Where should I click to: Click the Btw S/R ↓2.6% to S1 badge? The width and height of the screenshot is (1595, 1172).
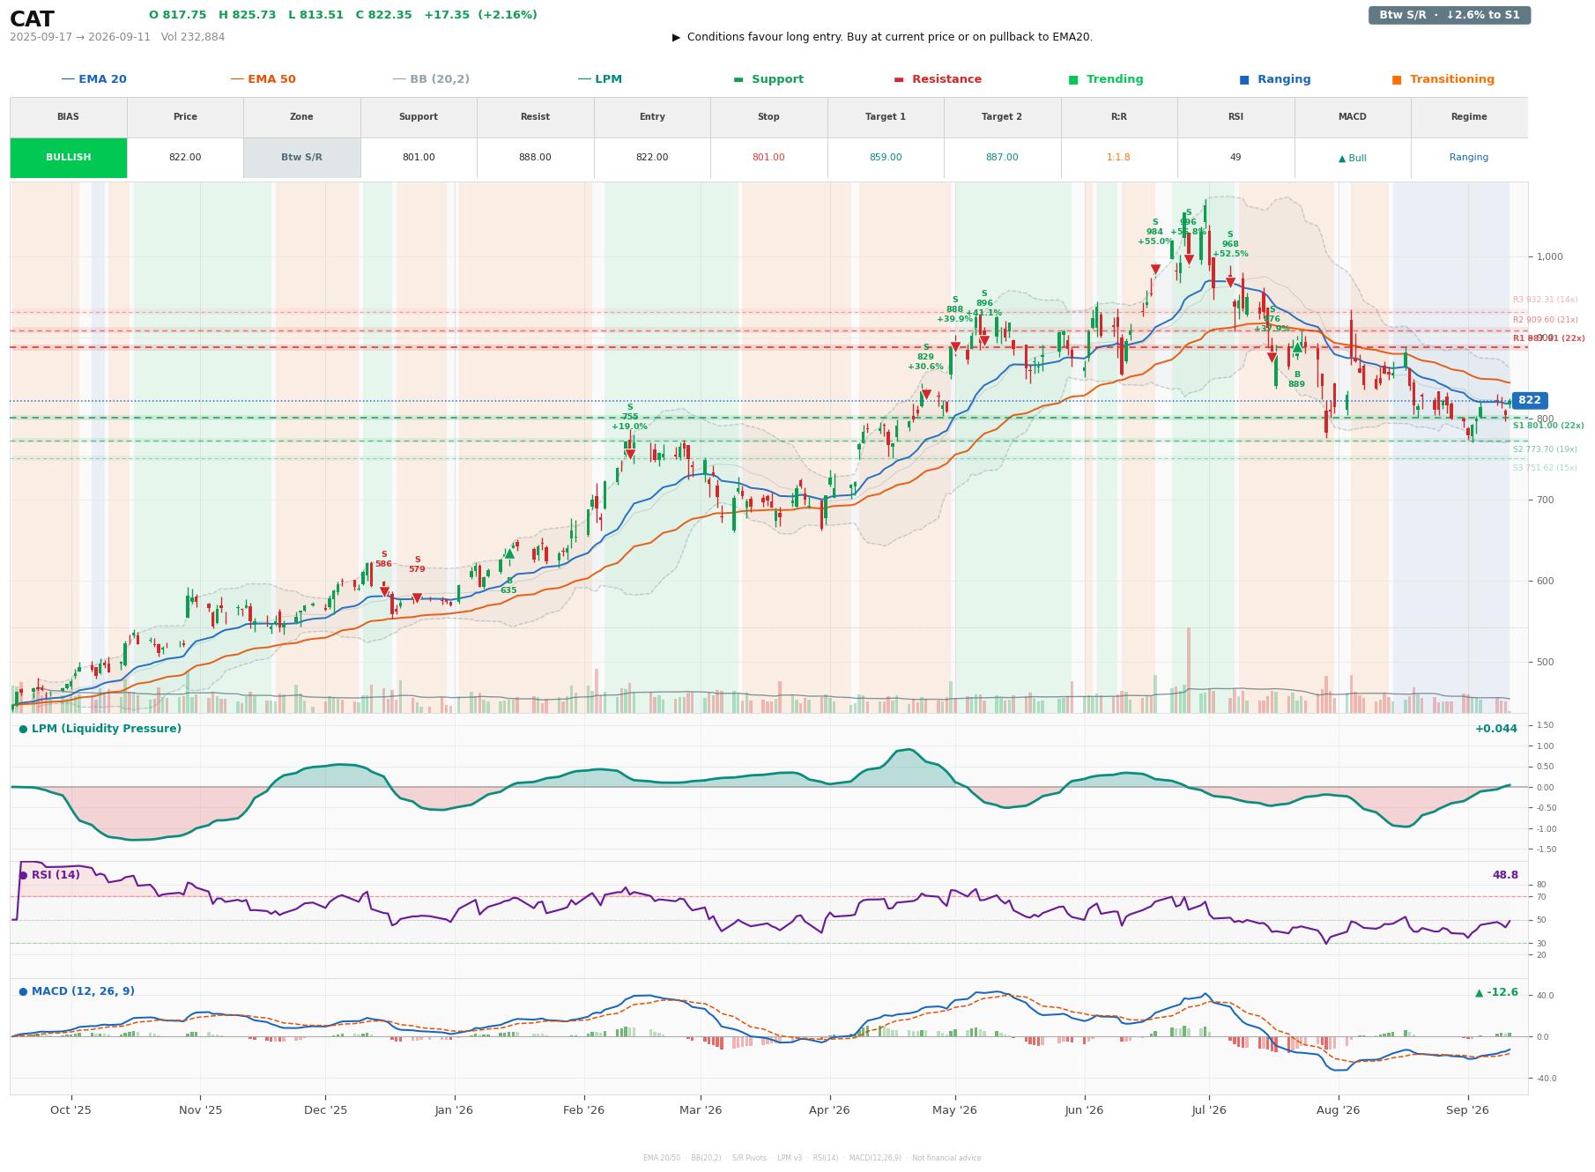click(1450, 15)
